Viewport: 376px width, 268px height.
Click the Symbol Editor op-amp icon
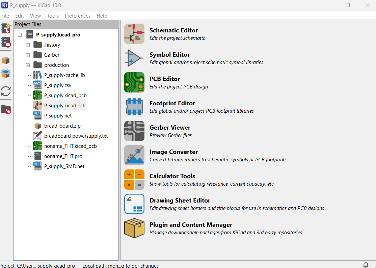(134, 58)
